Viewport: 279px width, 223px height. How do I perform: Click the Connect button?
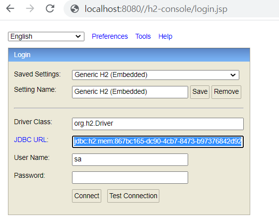[x=87, y=196]
